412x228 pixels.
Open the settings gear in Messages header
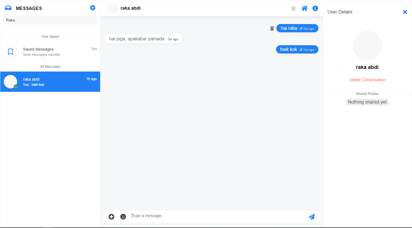pyautogui.click(x=93, y=8)
